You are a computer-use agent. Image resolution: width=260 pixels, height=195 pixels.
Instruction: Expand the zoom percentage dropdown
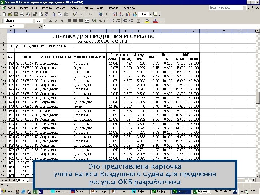150,14
